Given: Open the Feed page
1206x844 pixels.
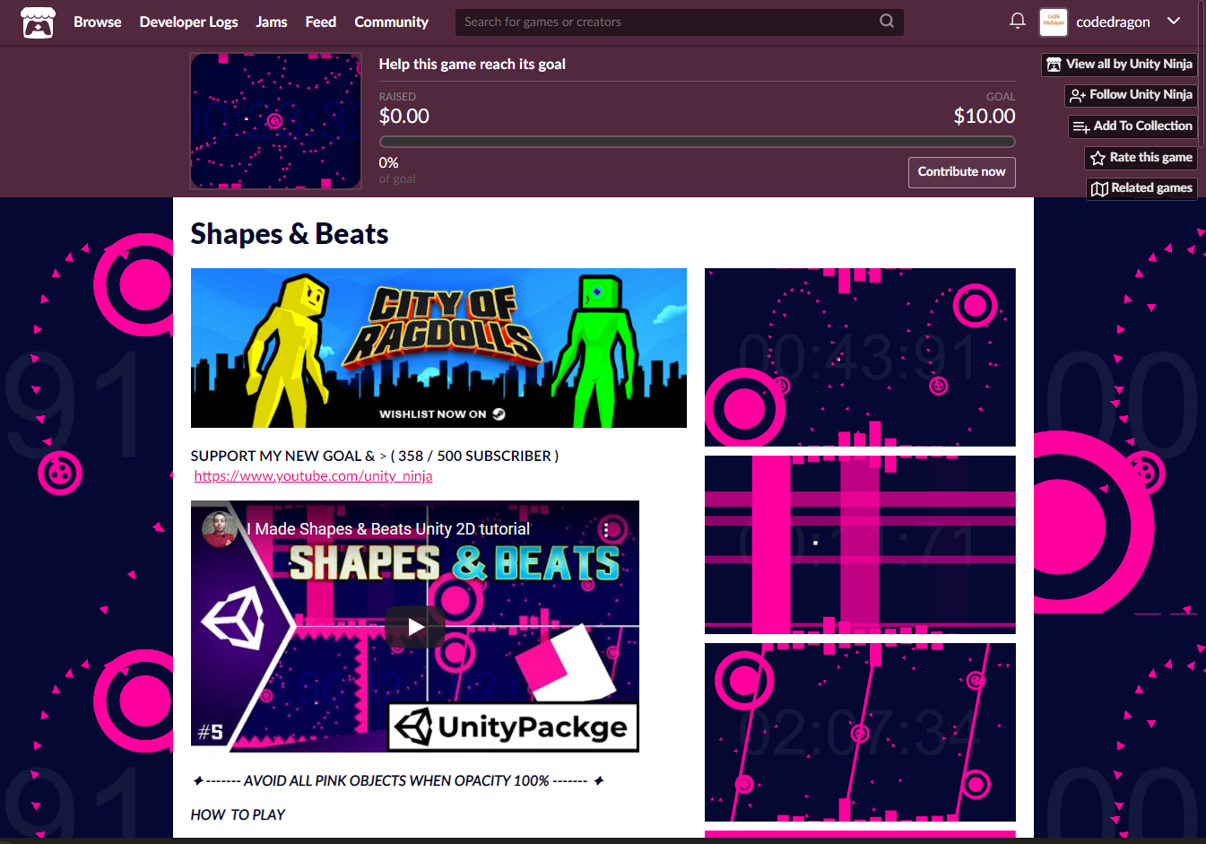Looking at the screenshot, I should (x=321, y=22).
